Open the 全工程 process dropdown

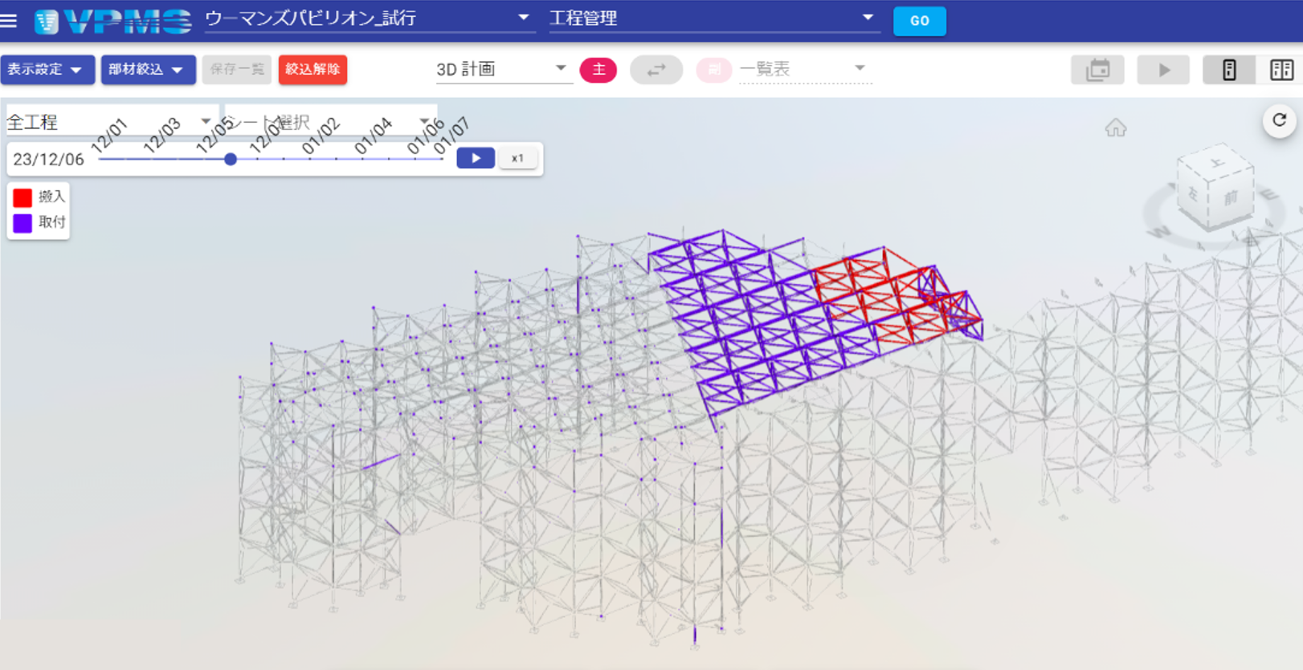tap(111, 122)
